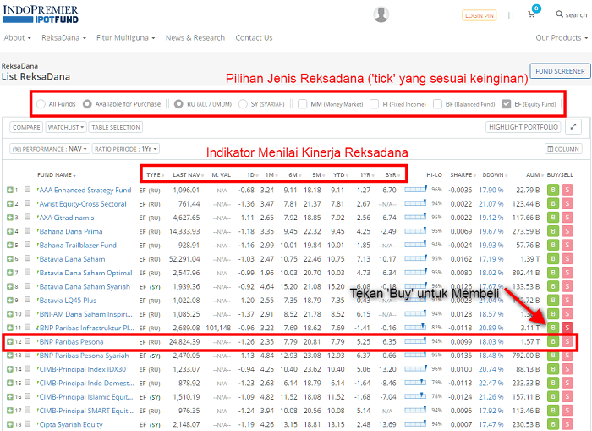The image size is (592, 431).
Task: Click buy B icon for BNP Paribas Pesona
Action: [x=553, y=342]
